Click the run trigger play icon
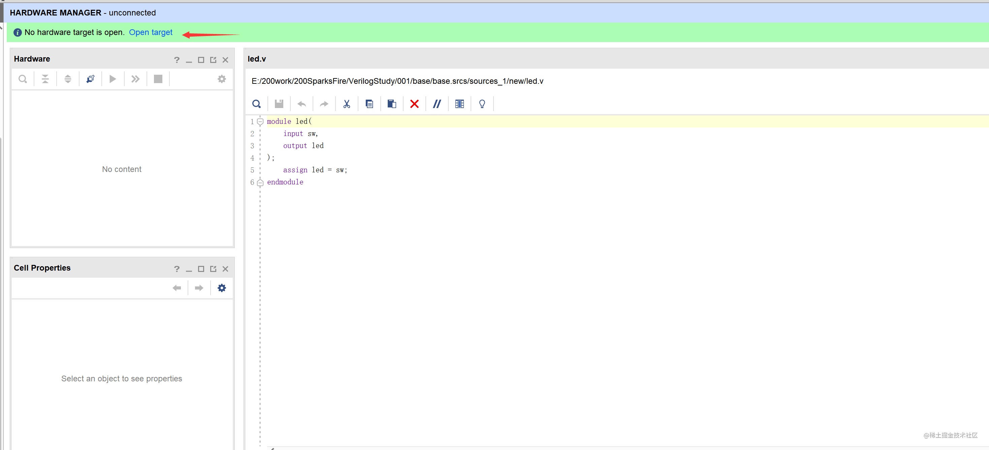The height and width of the screenshot is (450, 989). (x=113, y=79)
